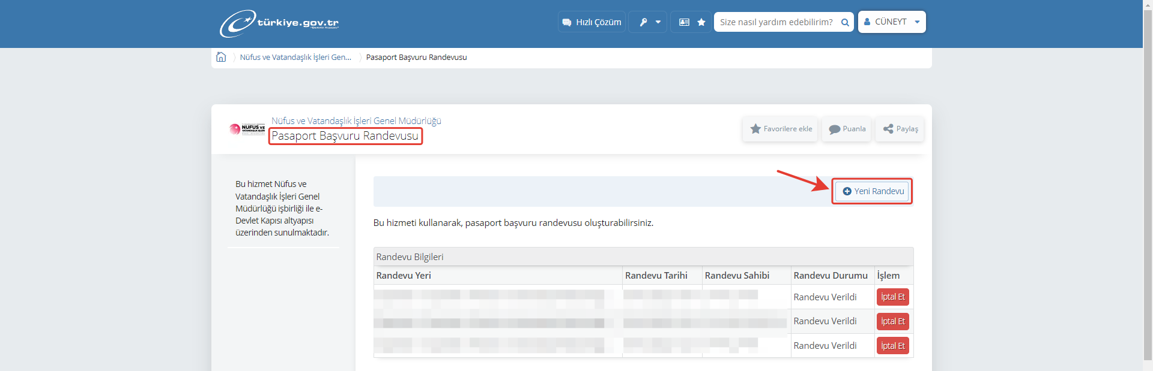Image resolution: width=1153 pixels, height=371 pixels.
Task: Click the Nüfus ve Vatandaşlık agency logo
Action: pyautogui.click(x=247, y=129)
